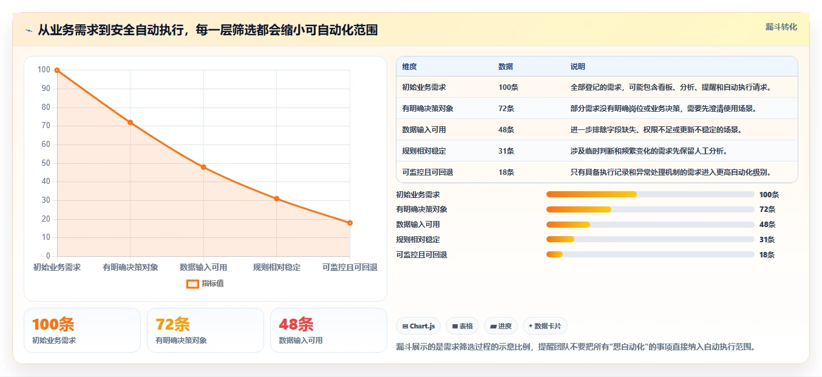Viewport: 822px width, 377px height.
Task: Click the 有明确决策对象 x-axis label
Action: point(130,267)
